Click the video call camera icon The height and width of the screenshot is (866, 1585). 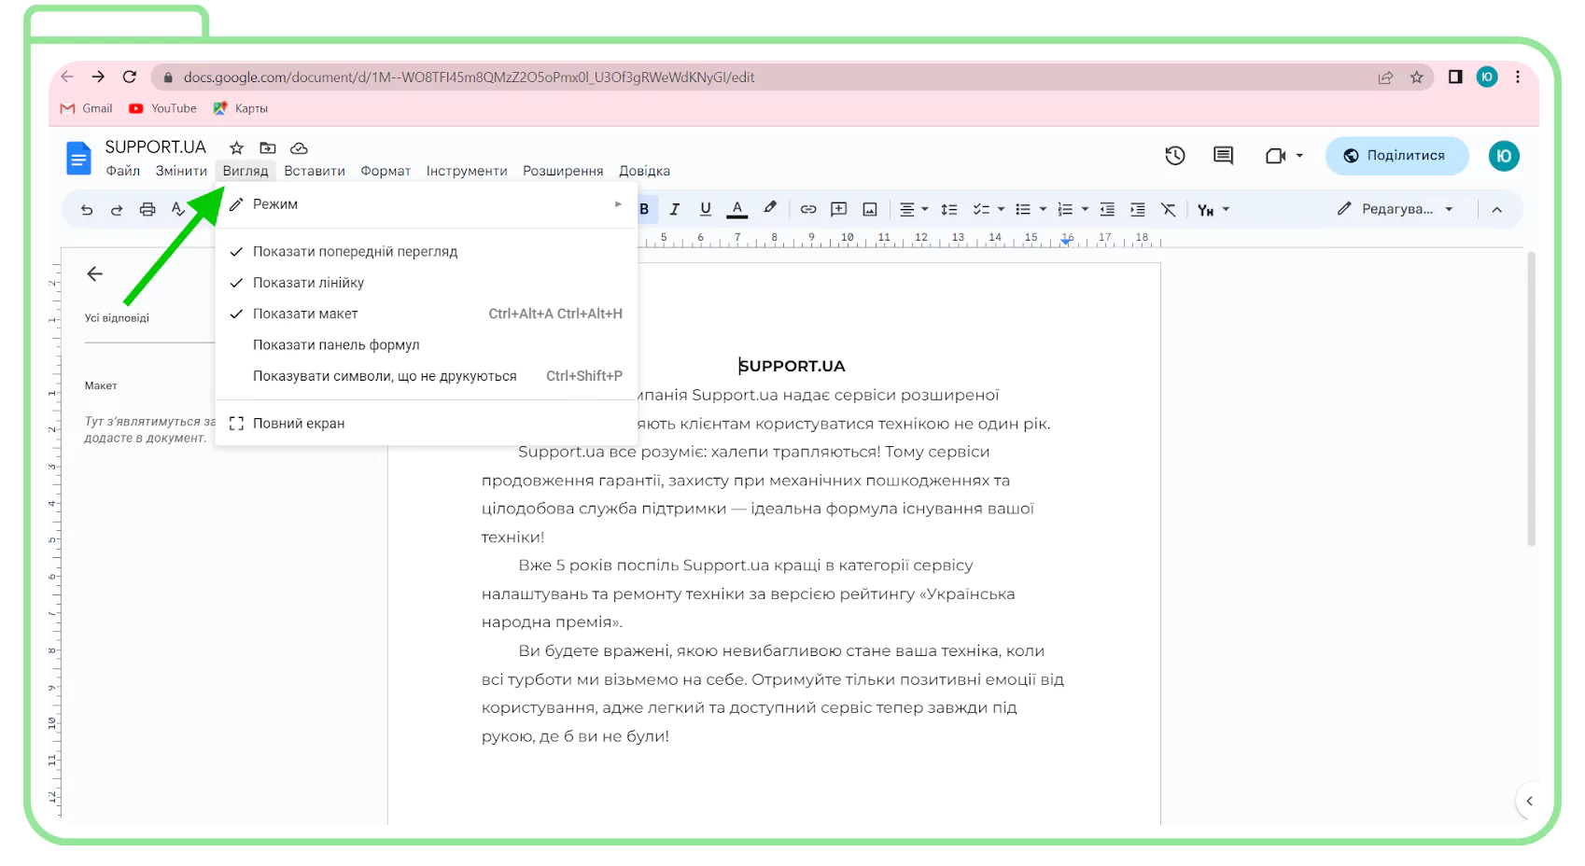point(1275,156)
